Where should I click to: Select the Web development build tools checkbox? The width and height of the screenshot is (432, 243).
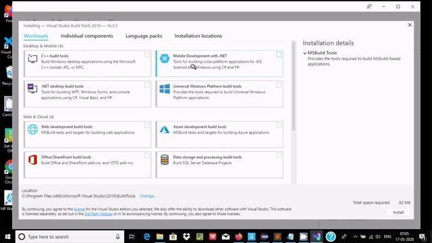pos(147,126)
